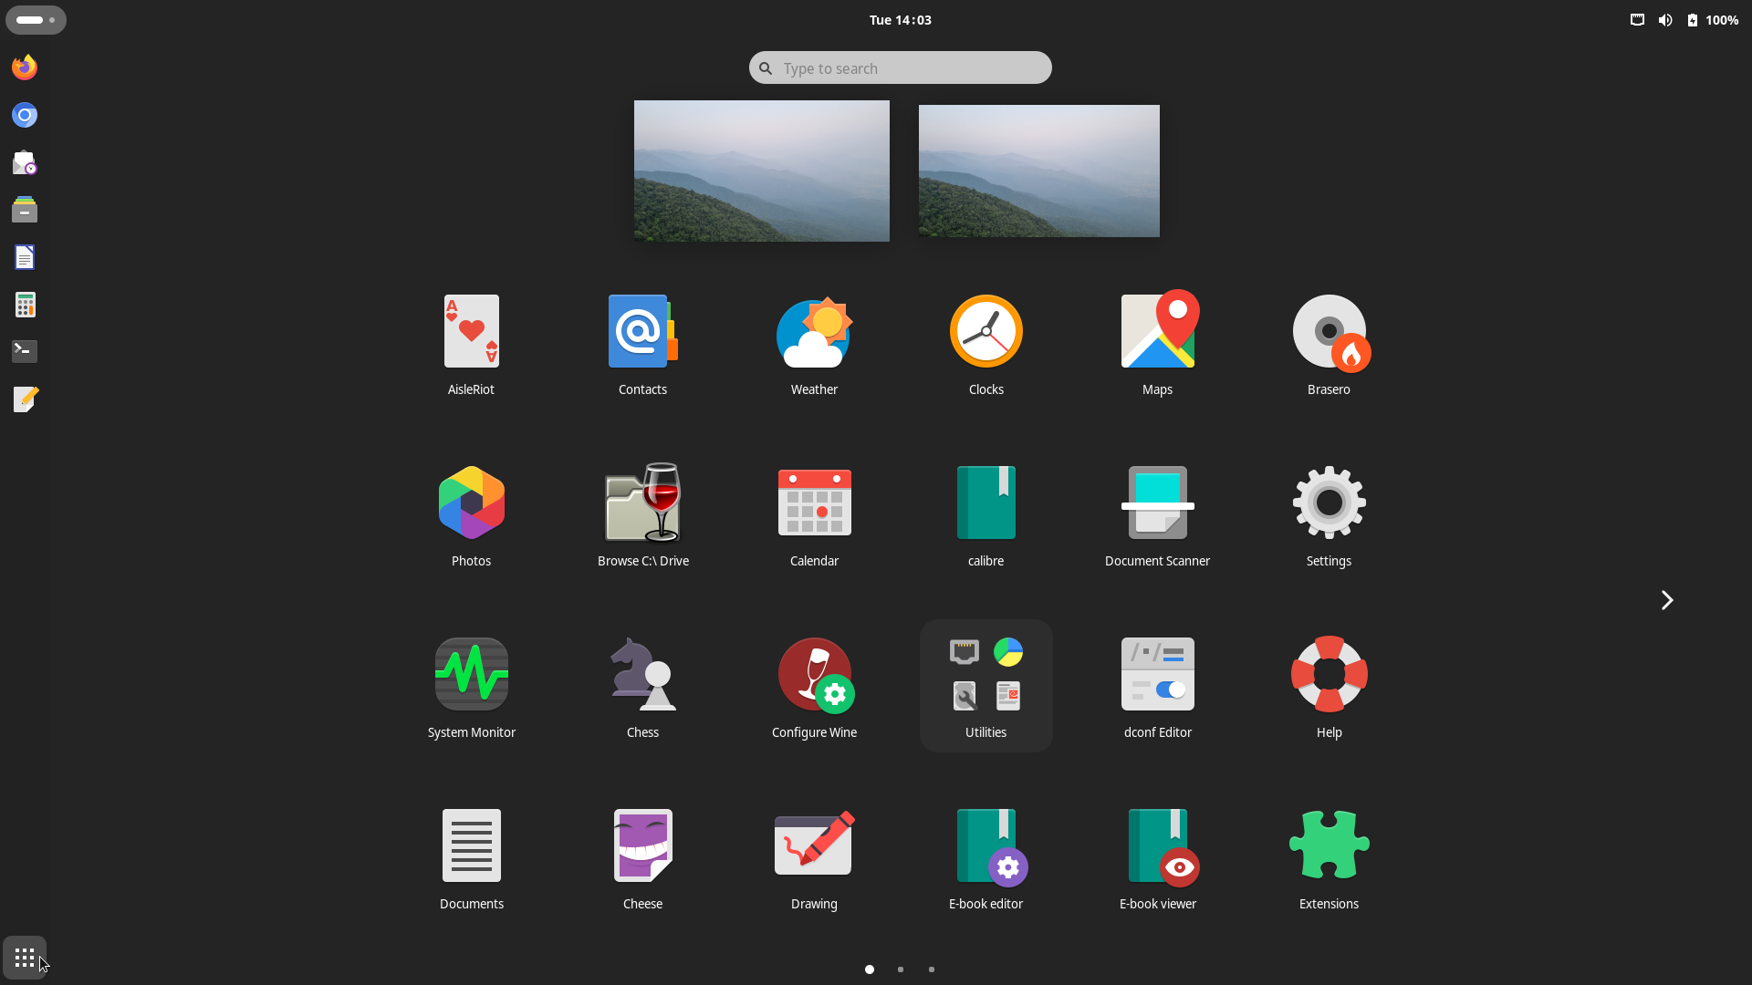The width and height of the screenshot is (1752, 985).
Task: Open the Documents app
Action: point(471,858)
